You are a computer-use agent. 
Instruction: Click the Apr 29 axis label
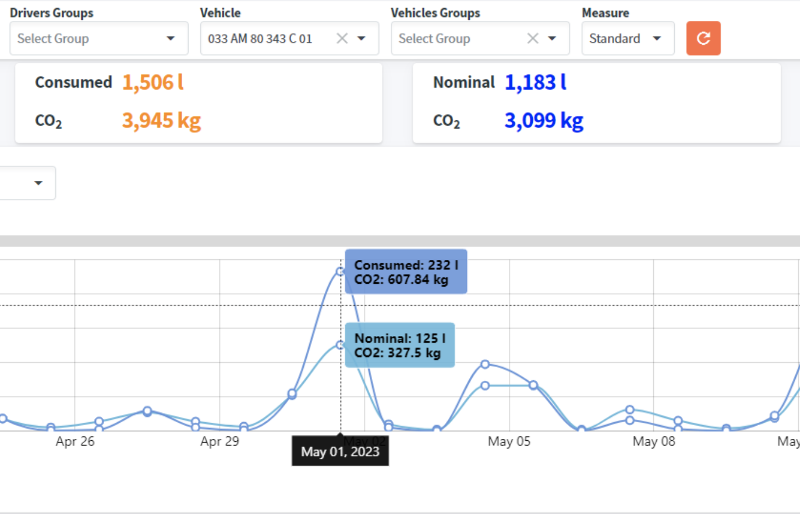(x=220, y=441)
